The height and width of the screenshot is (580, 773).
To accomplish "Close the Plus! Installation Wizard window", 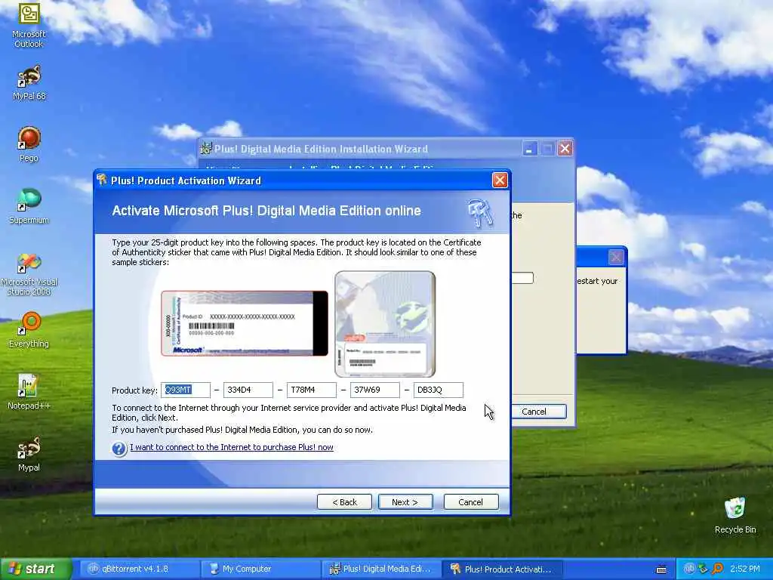I will [x=565, y=149].
